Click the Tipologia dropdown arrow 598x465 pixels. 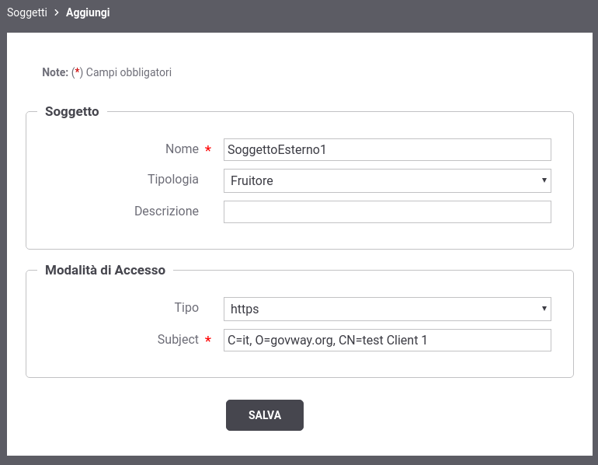544,180
